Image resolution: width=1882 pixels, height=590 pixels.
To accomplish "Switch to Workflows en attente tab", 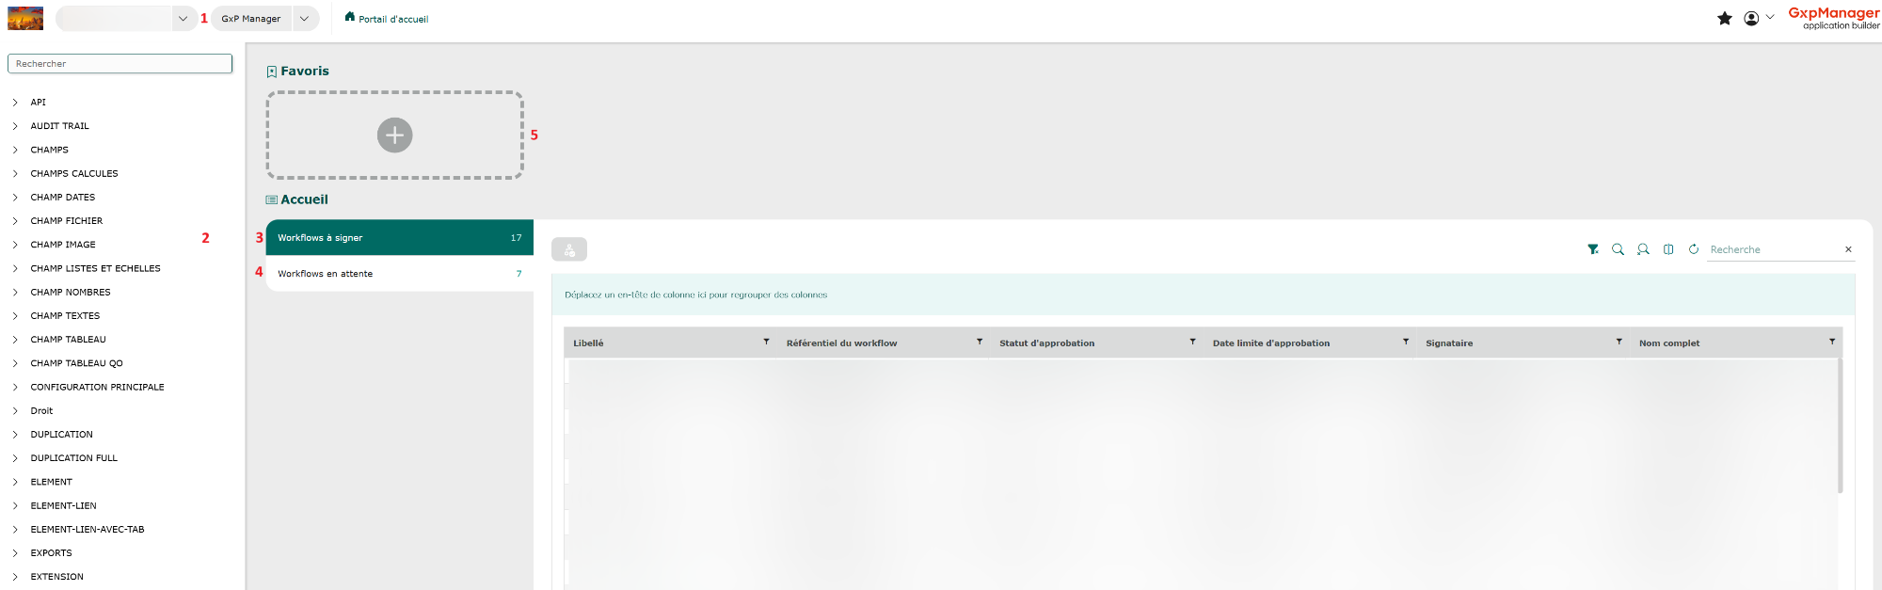I will [399, 274].
